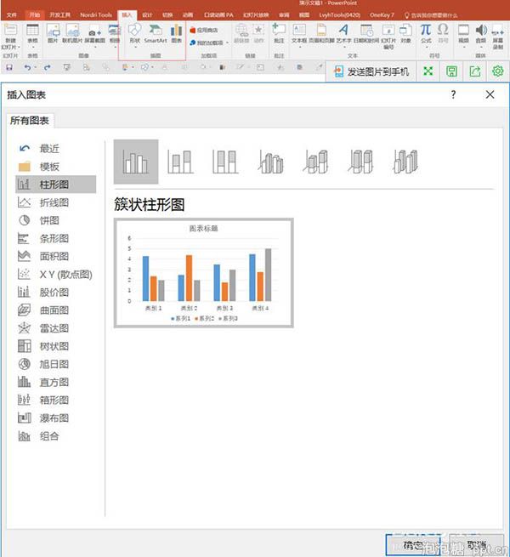
Task: Click the SmartArt icon
Action: point(156,33)
